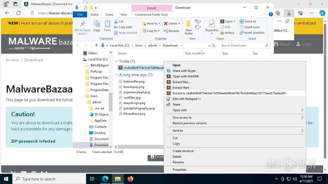Click Paste shortcut in ribbon
The width and height of the screenshot is (328, 184).
126,33
